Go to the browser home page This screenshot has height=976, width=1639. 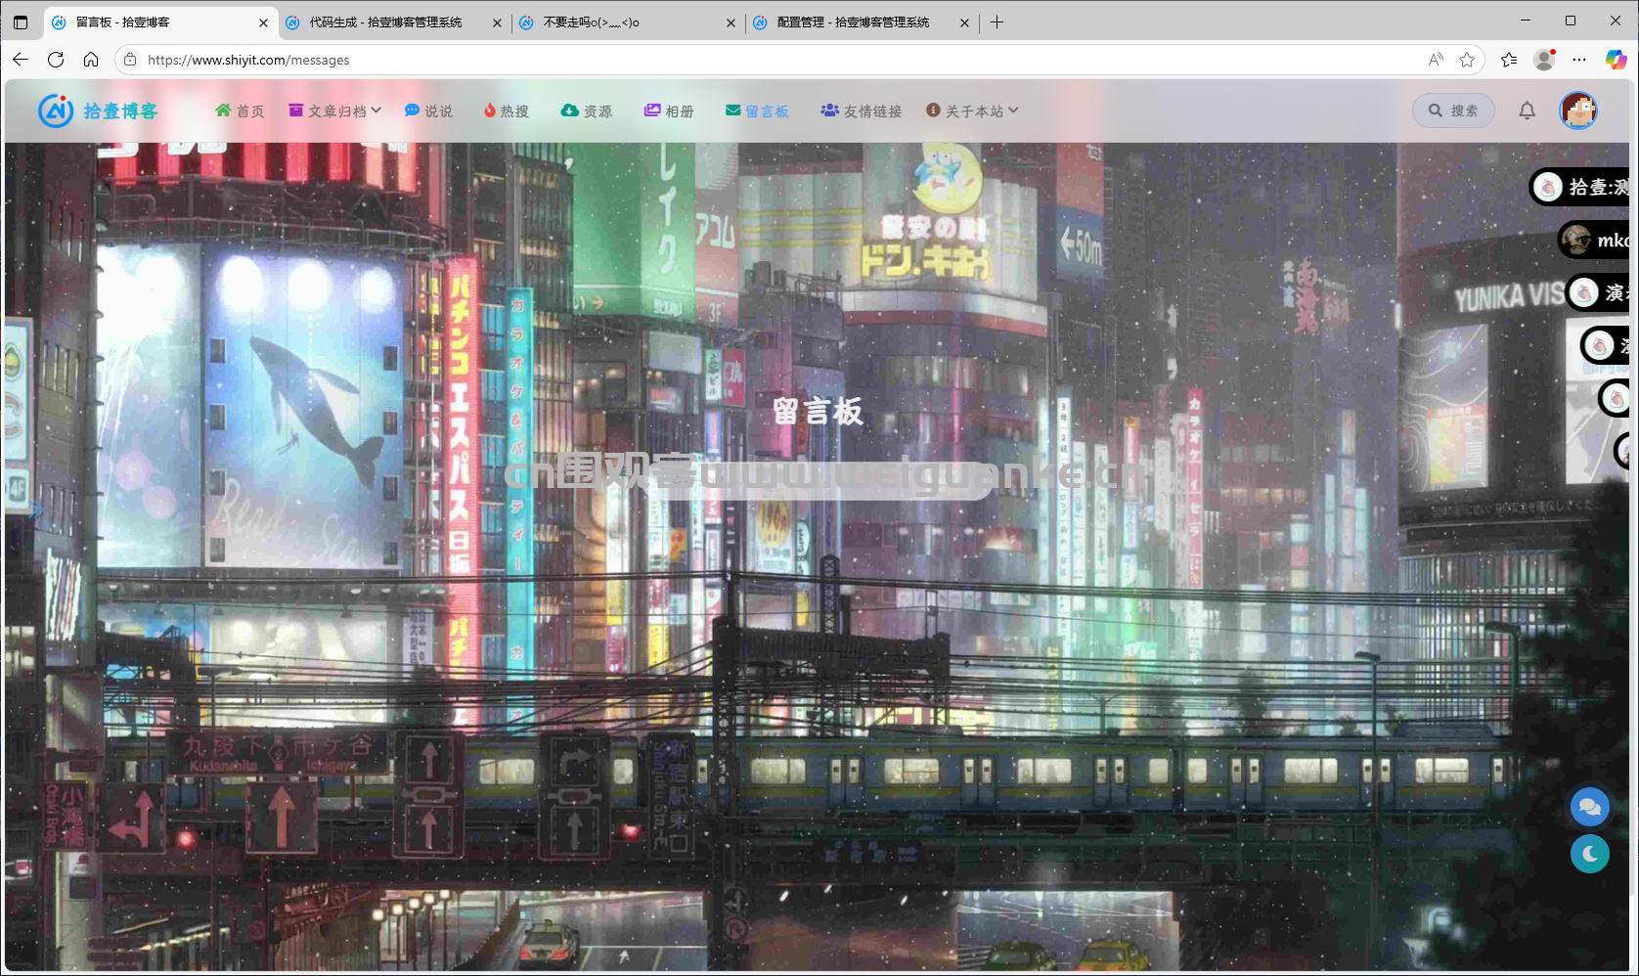[x=91, y=60]
